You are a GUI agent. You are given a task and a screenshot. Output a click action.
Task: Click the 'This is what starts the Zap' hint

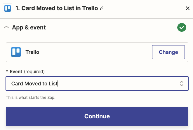[x=31, y=97]
